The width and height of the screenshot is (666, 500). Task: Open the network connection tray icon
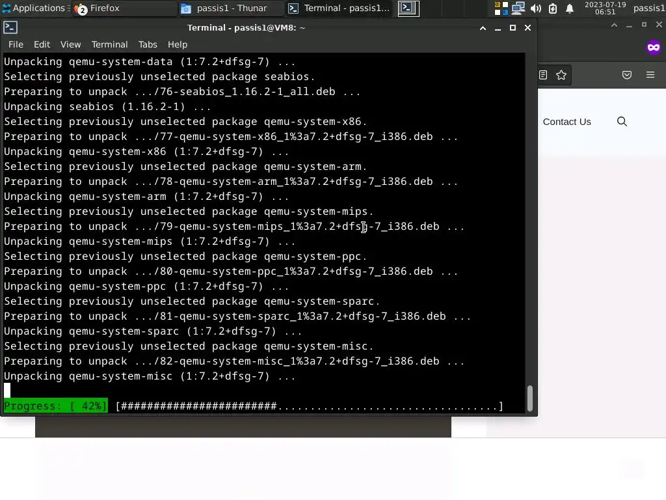(518, 8)
